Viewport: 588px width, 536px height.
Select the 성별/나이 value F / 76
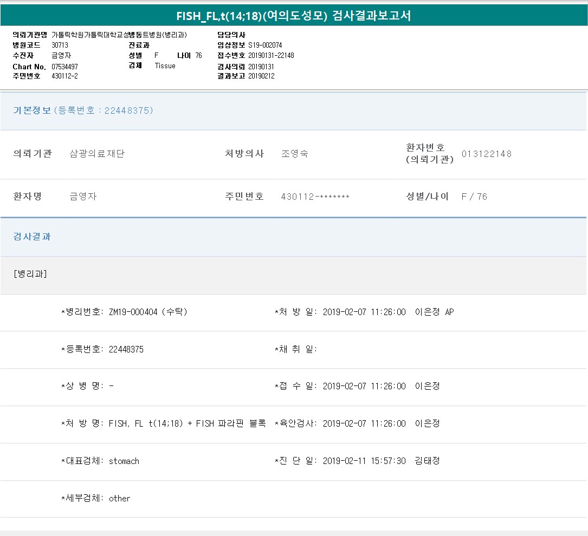(x=474, y=197)
